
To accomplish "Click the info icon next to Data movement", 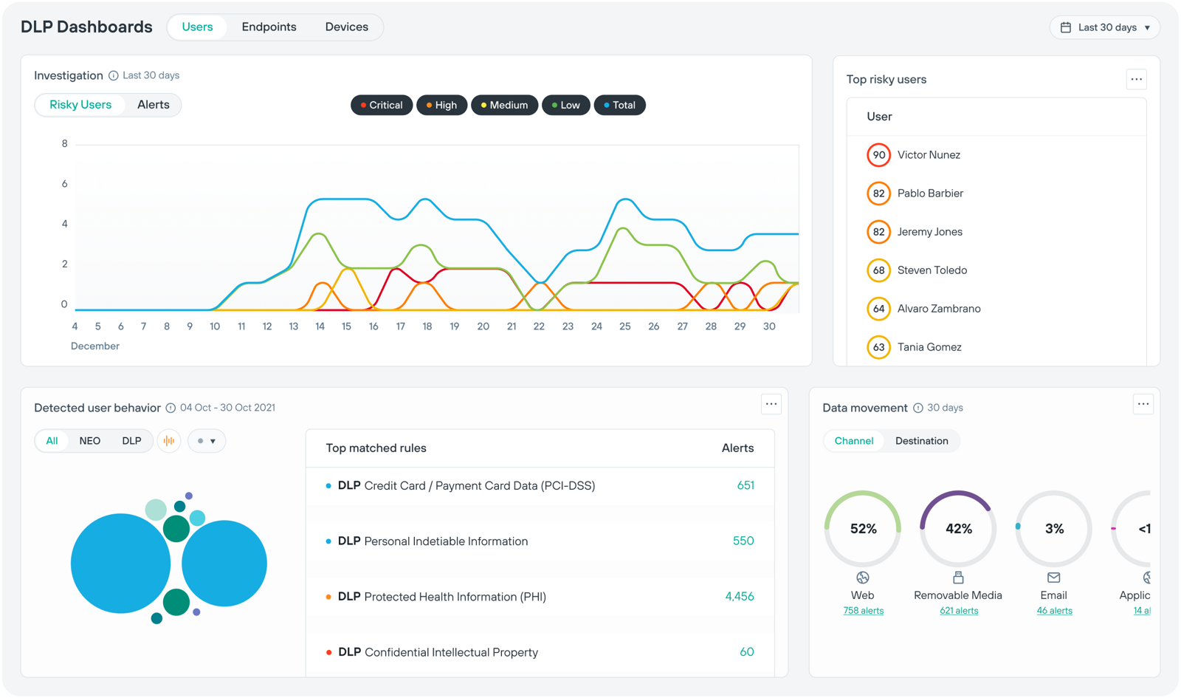I will pyautogui.click(x=918, y=408).
